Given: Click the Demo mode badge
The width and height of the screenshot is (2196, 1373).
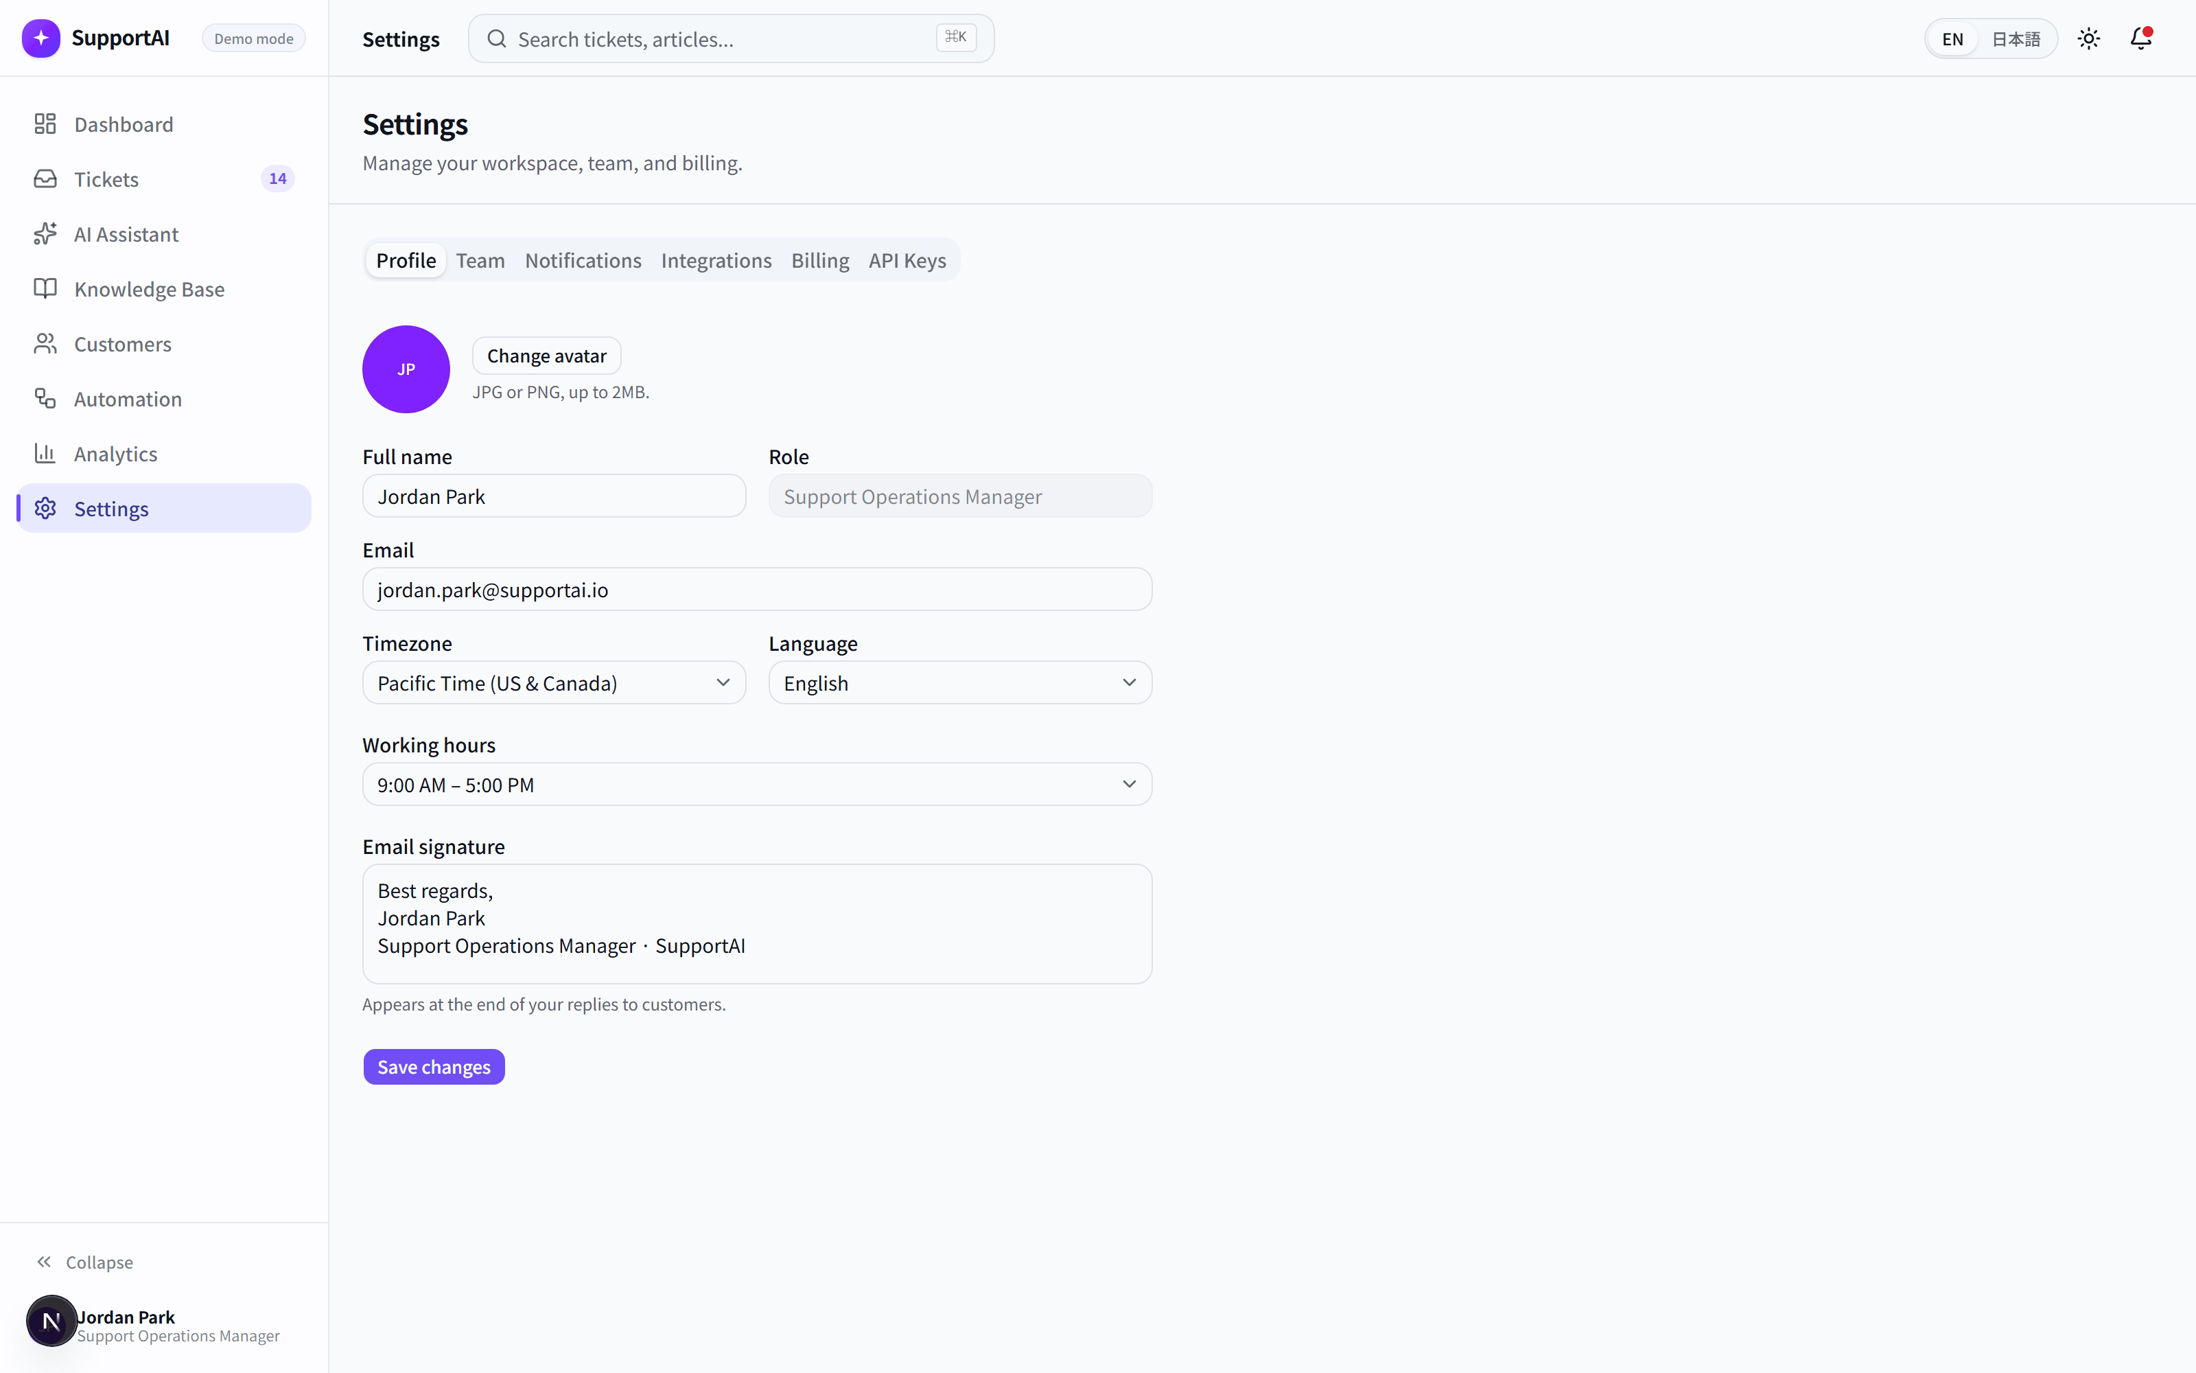Looking at the screenshot, I should click(254, 38).
